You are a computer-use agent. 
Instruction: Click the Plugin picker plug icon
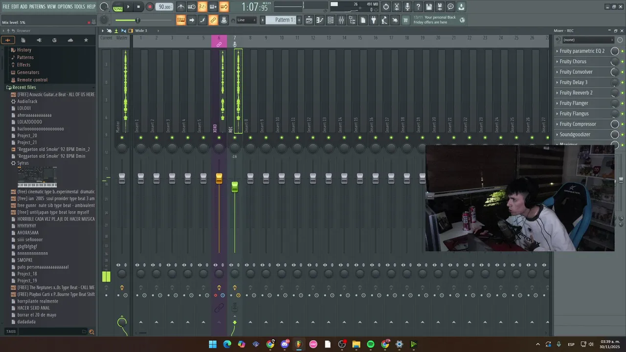373,20
